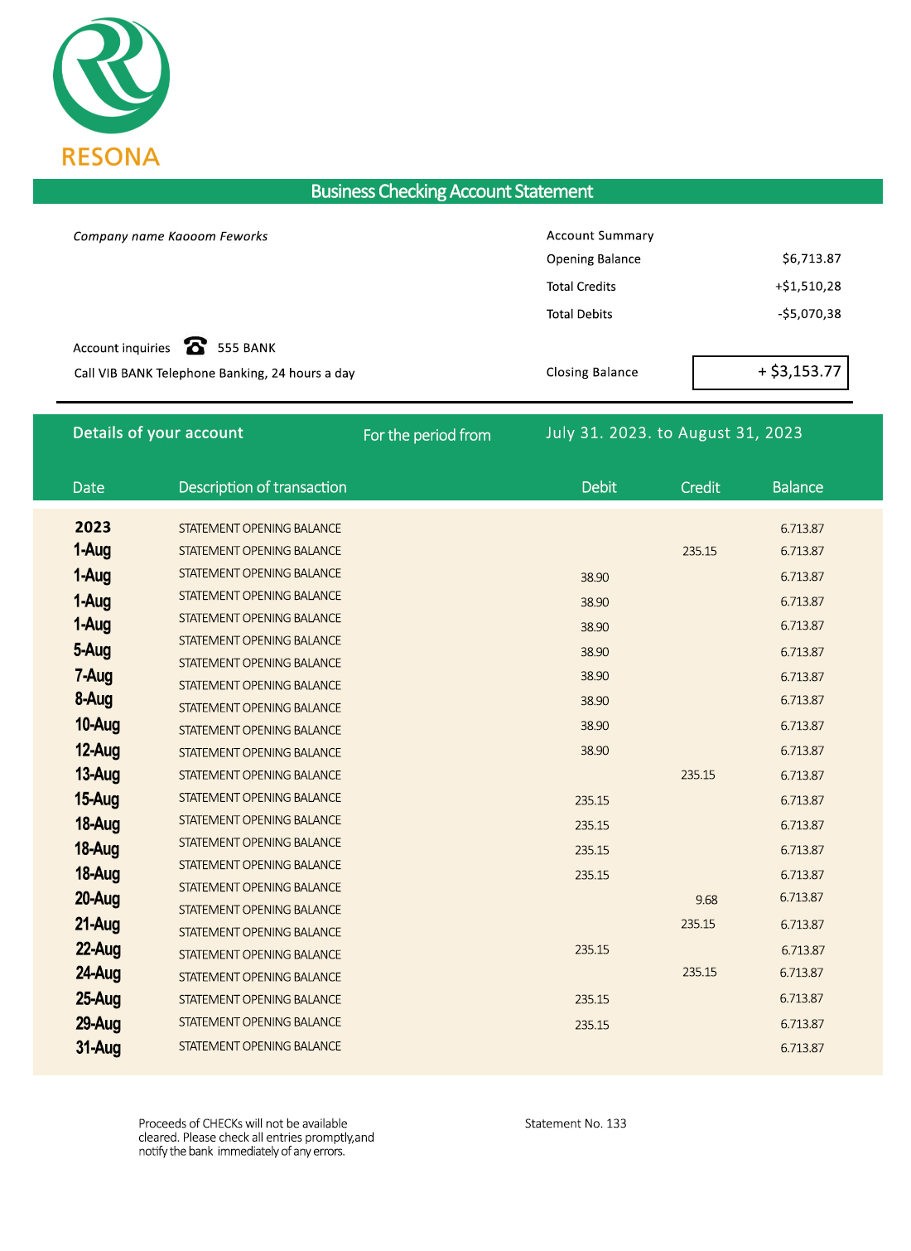This screenshot has width=911, height=1251.
Task: Select the Business Checking Account Statement title
Action: 451,191
